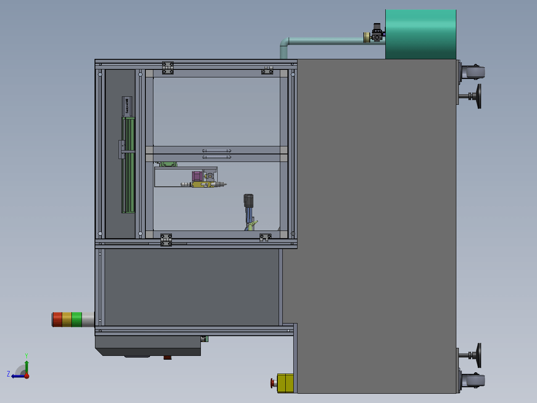
Task: Select the purple block on the tool assembly
Action: (197, 176)
